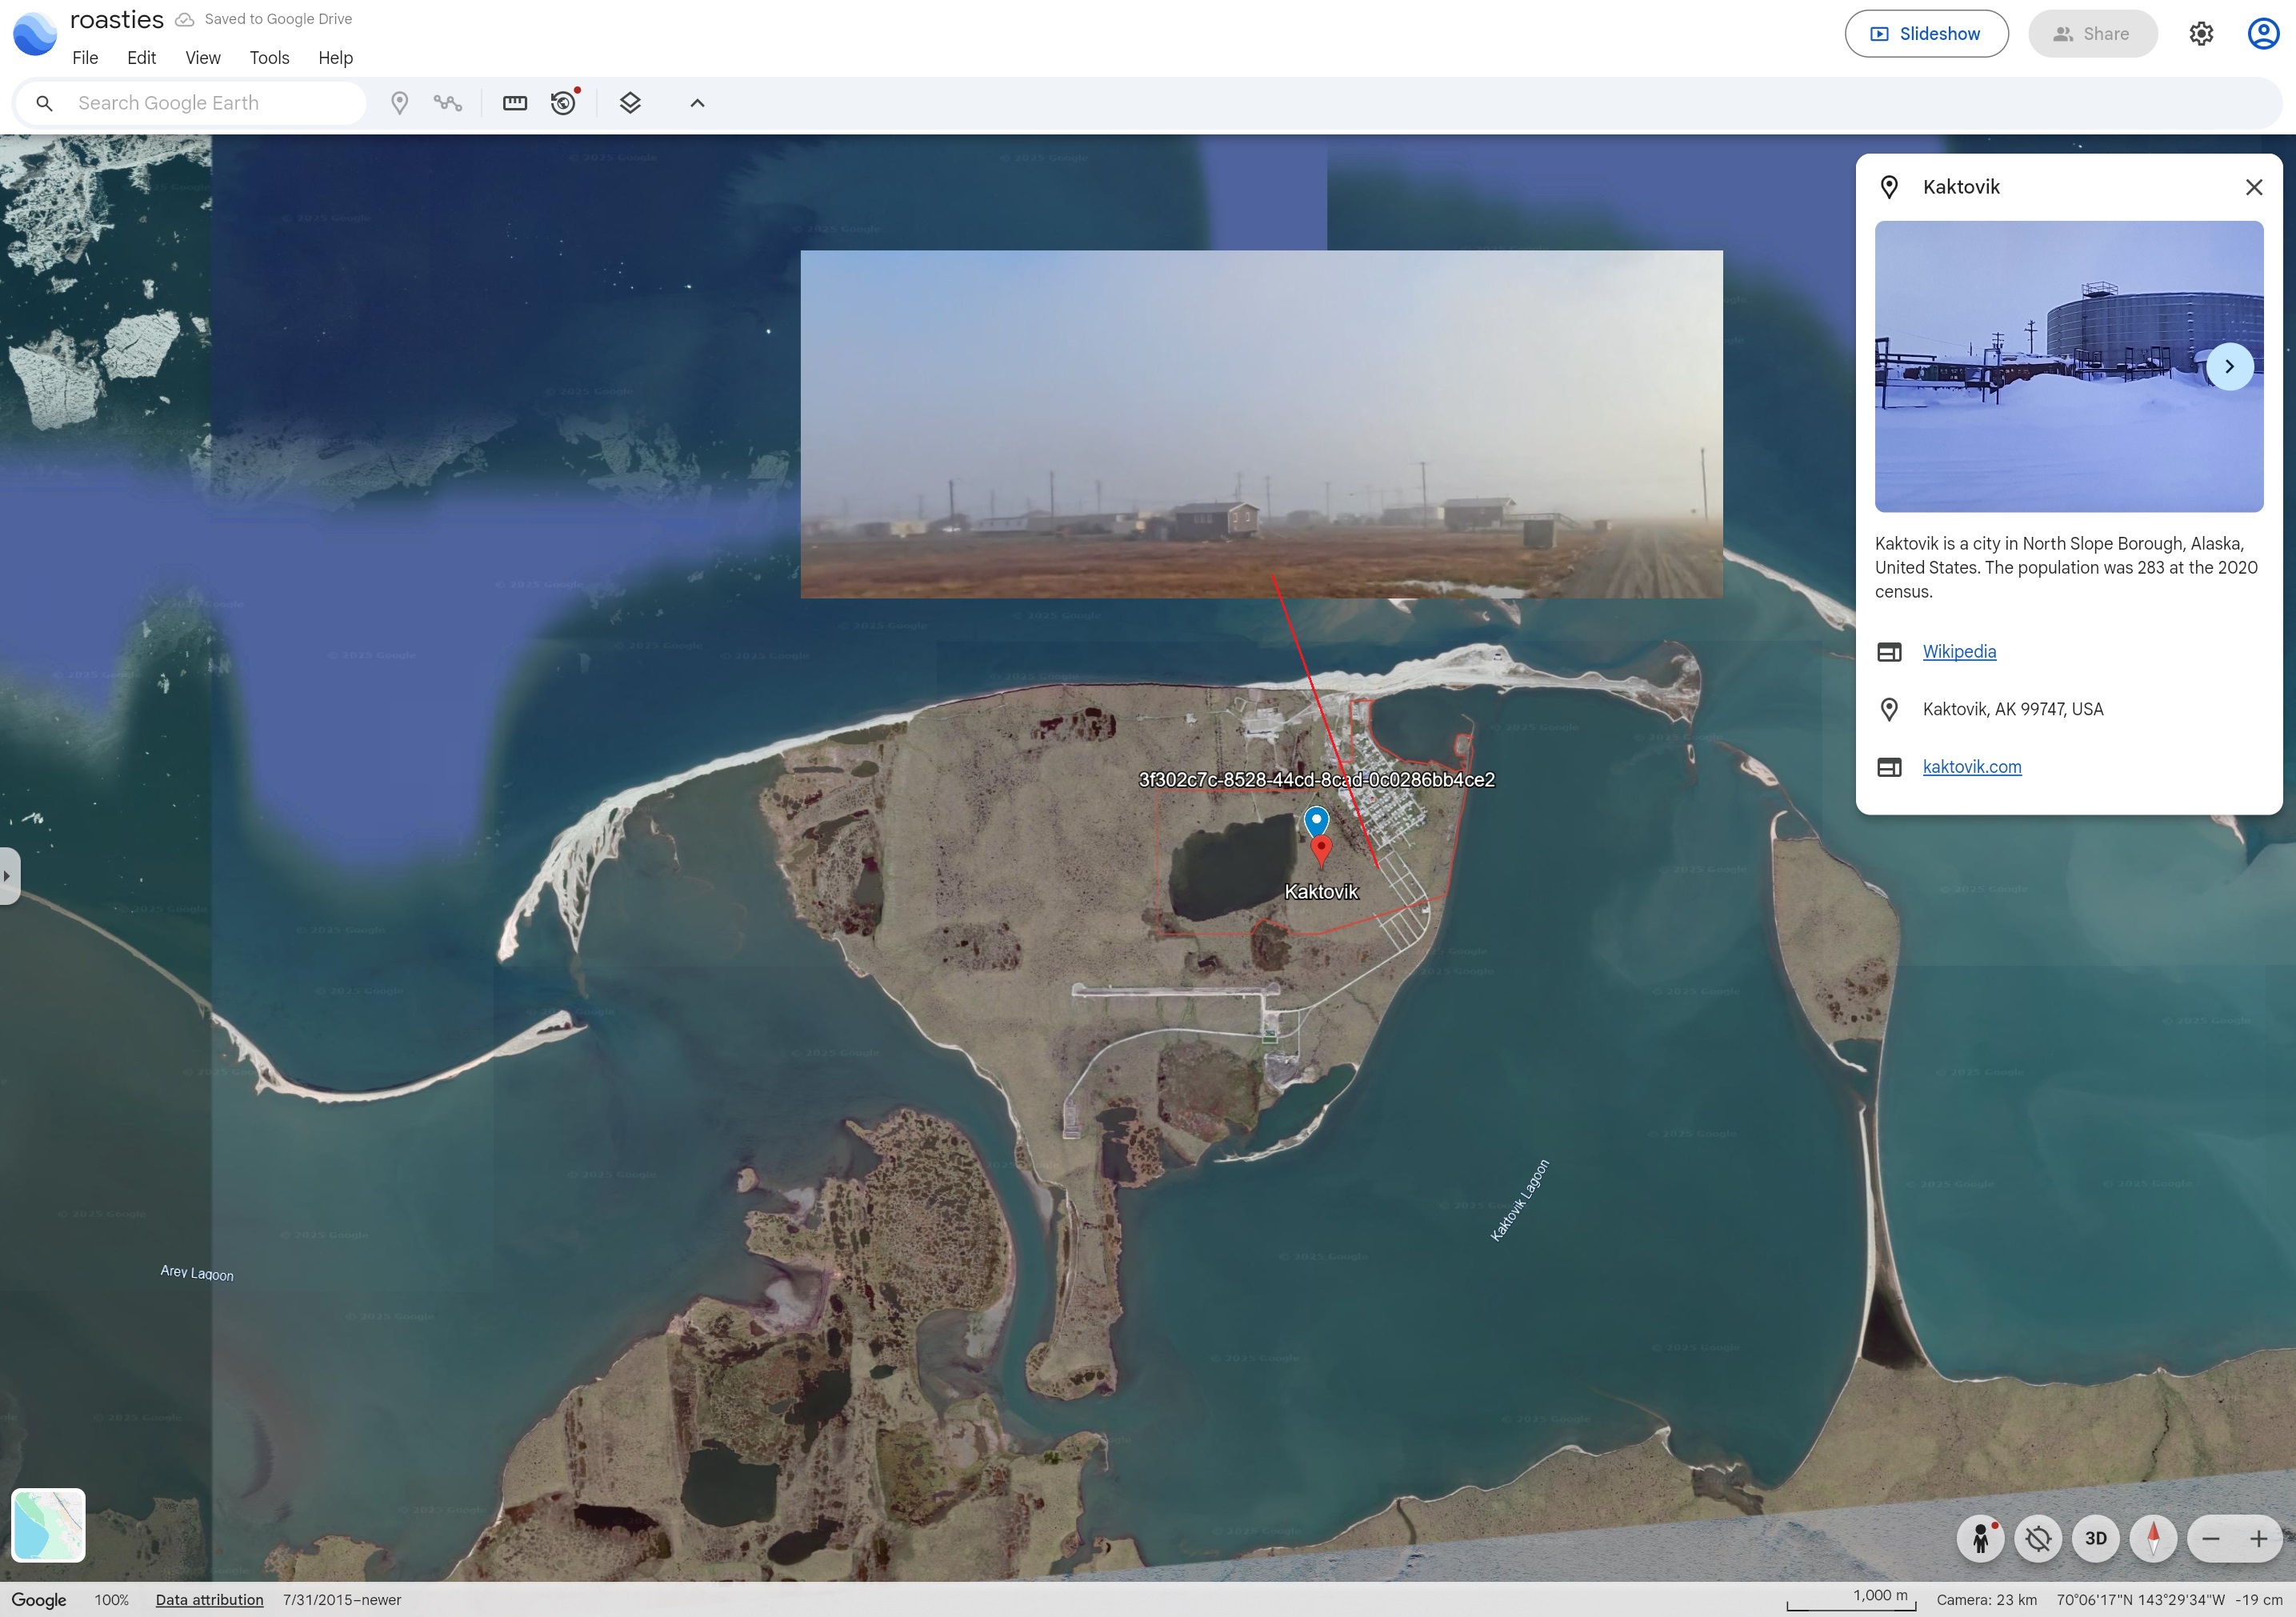This screenshot has height=1617, width=2296.
Task: Click the Wikipedia row web icon
Action: [x=1889, y=652]
